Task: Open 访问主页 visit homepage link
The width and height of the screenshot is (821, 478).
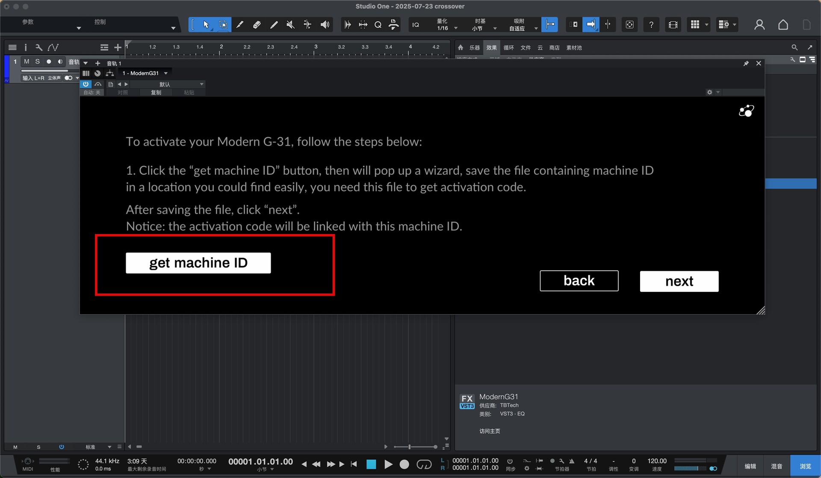Action: coord(490,431)
